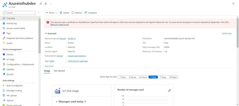Open What do I need to do? link
The width and height of the screenshot is (239, 106).
60,25
